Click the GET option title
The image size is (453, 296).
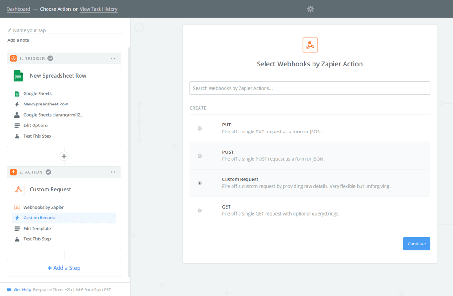click(226, 207)
